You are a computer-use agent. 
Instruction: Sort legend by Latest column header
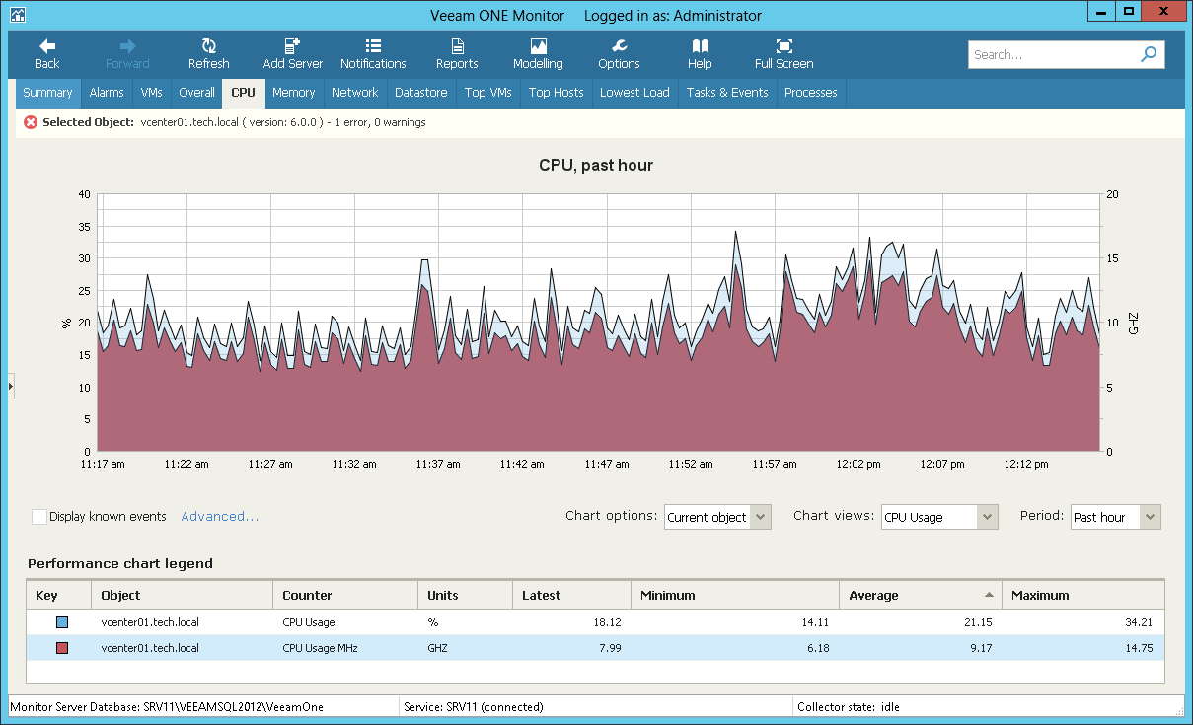571,595
